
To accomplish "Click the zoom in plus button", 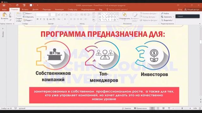I will [190, 108].
